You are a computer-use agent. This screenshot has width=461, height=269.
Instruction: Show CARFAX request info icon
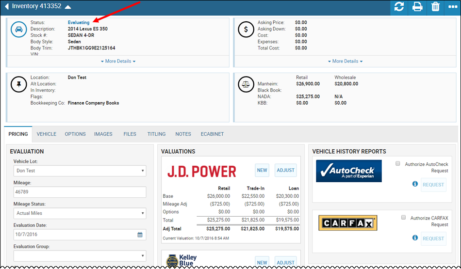415,237
